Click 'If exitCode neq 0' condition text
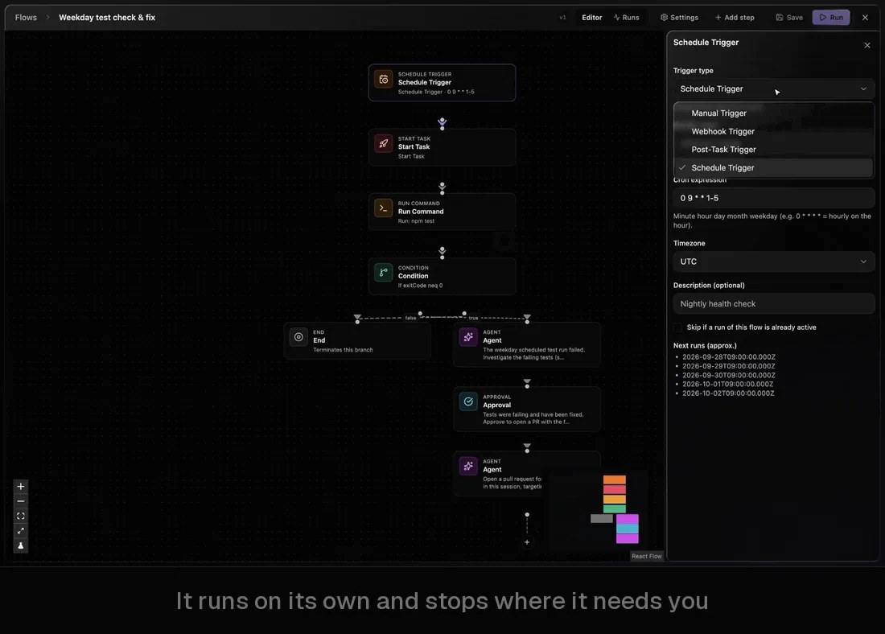885x634 pixels. tap(420, 286)
